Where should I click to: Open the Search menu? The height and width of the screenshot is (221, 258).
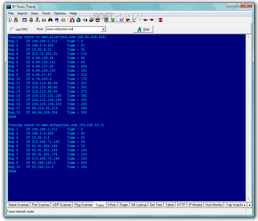pos(22,13)
